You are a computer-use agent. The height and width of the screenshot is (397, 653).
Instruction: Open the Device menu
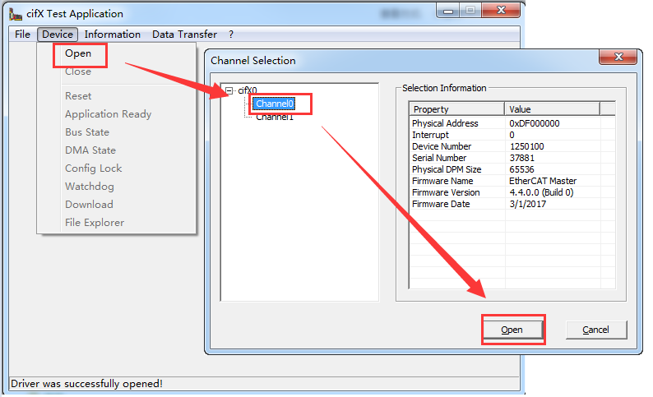pyautogui.click(x=58, y=35)
